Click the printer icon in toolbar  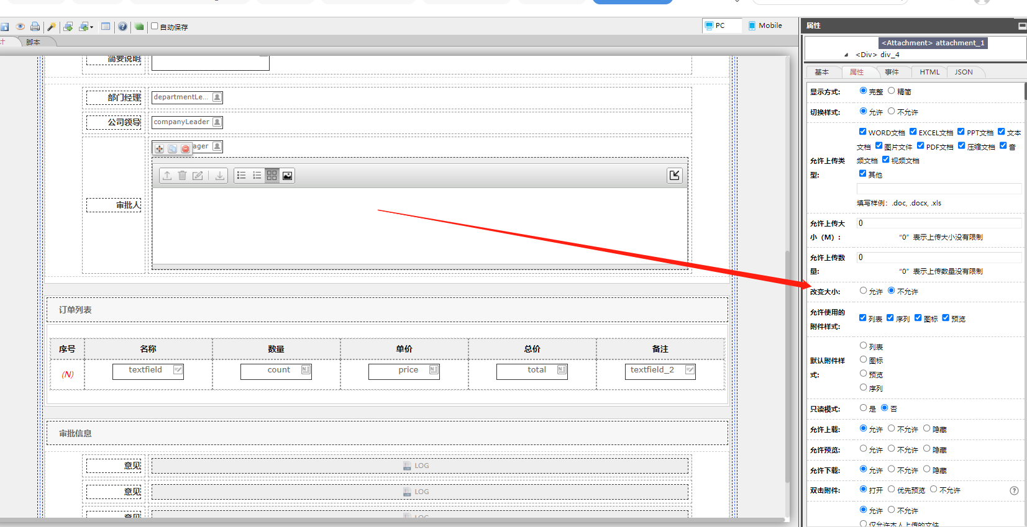point(35,27)
